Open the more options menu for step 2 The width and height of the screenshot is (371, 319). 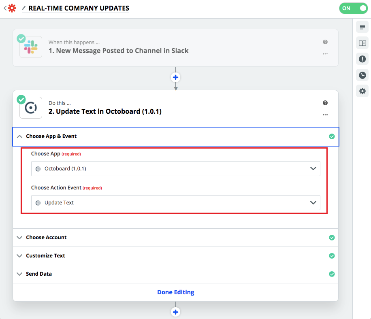click(x=325, y=115)
